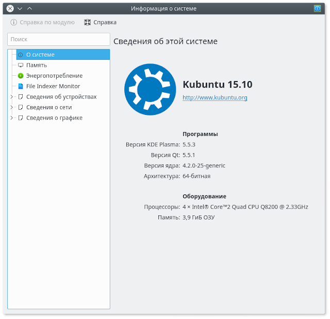Click the Информация о системе window title

click(x=163, y=9)
